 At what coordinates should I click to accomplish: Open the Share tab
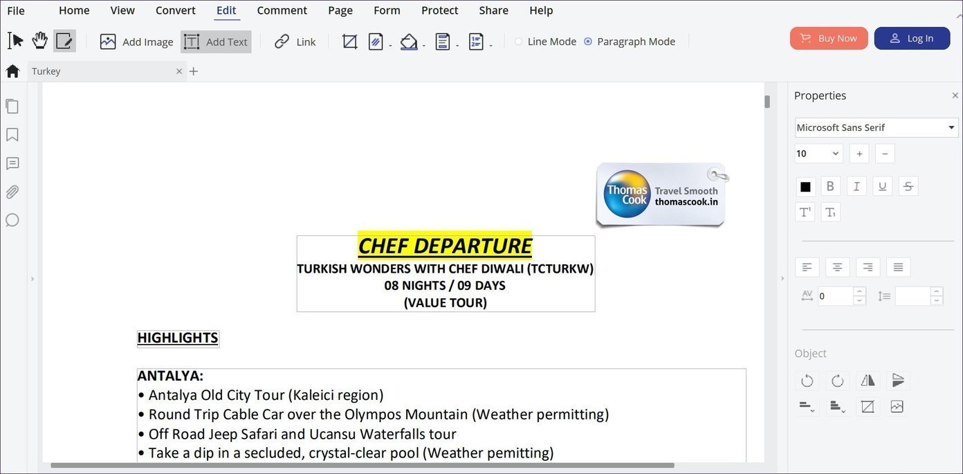click(x=494, y=10)
